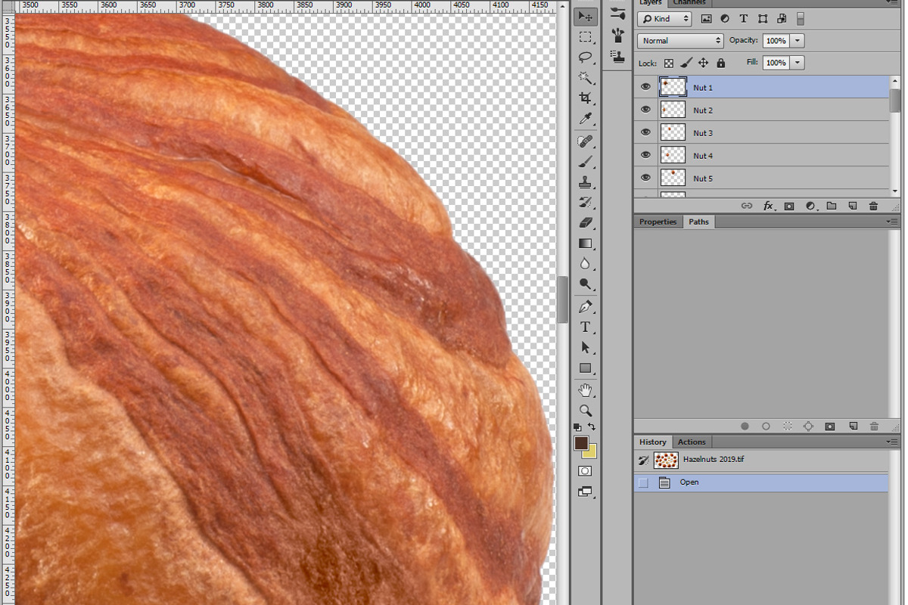The image size is (908, 605).
Task: Select the Pen tool
Action: click(585, 307)
